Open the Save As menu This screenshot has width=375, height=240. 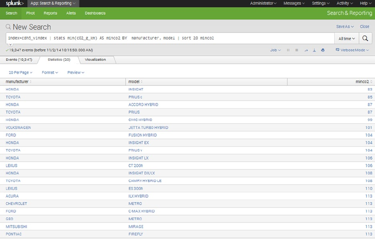point(345,27)
